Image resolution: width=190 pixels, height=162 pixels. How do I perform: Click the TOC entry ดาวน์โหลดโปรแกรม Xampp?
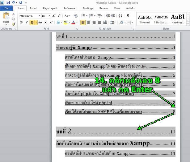point(120,57)
